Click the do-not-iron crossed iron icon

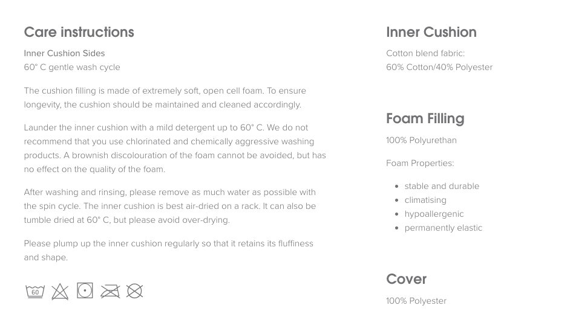point(110,292)
